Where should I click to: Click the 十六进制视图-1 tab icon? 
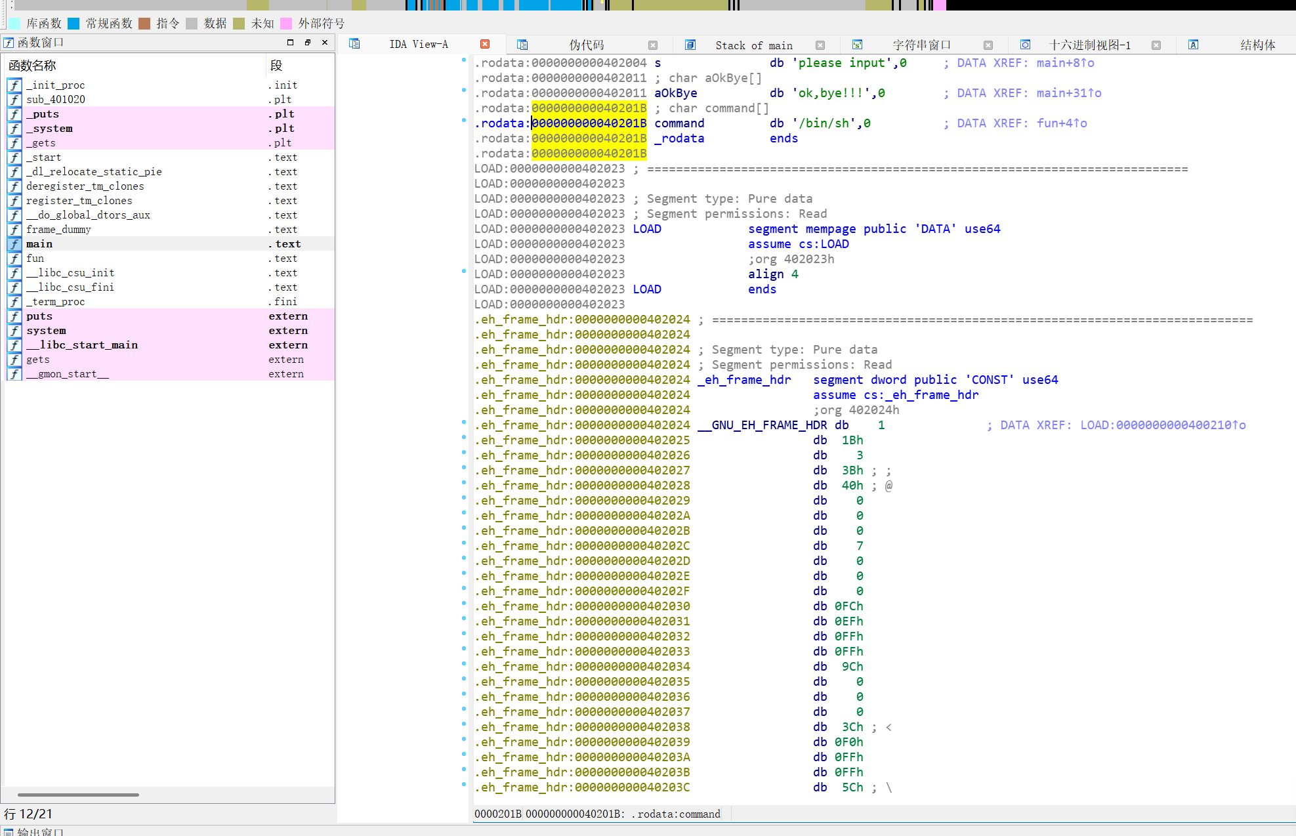pyautogui.click(x=1025, y=45)
